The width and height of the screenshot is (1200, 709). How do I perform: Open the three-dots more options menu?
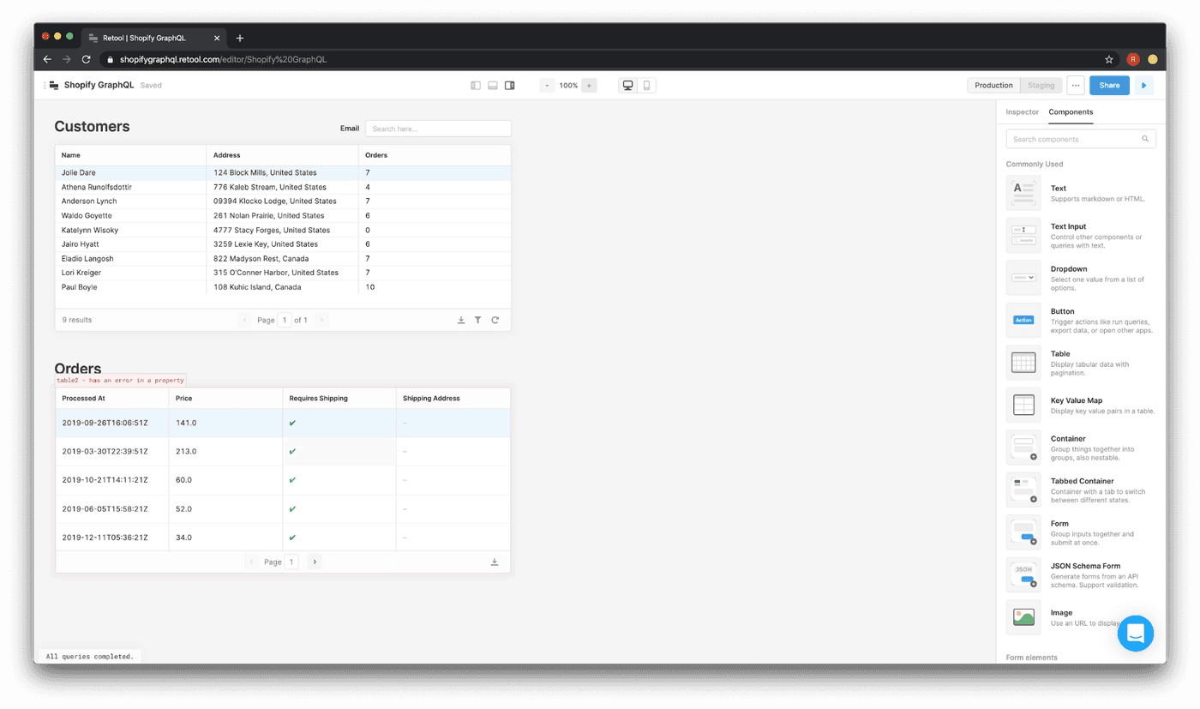tap(1076, 86)
